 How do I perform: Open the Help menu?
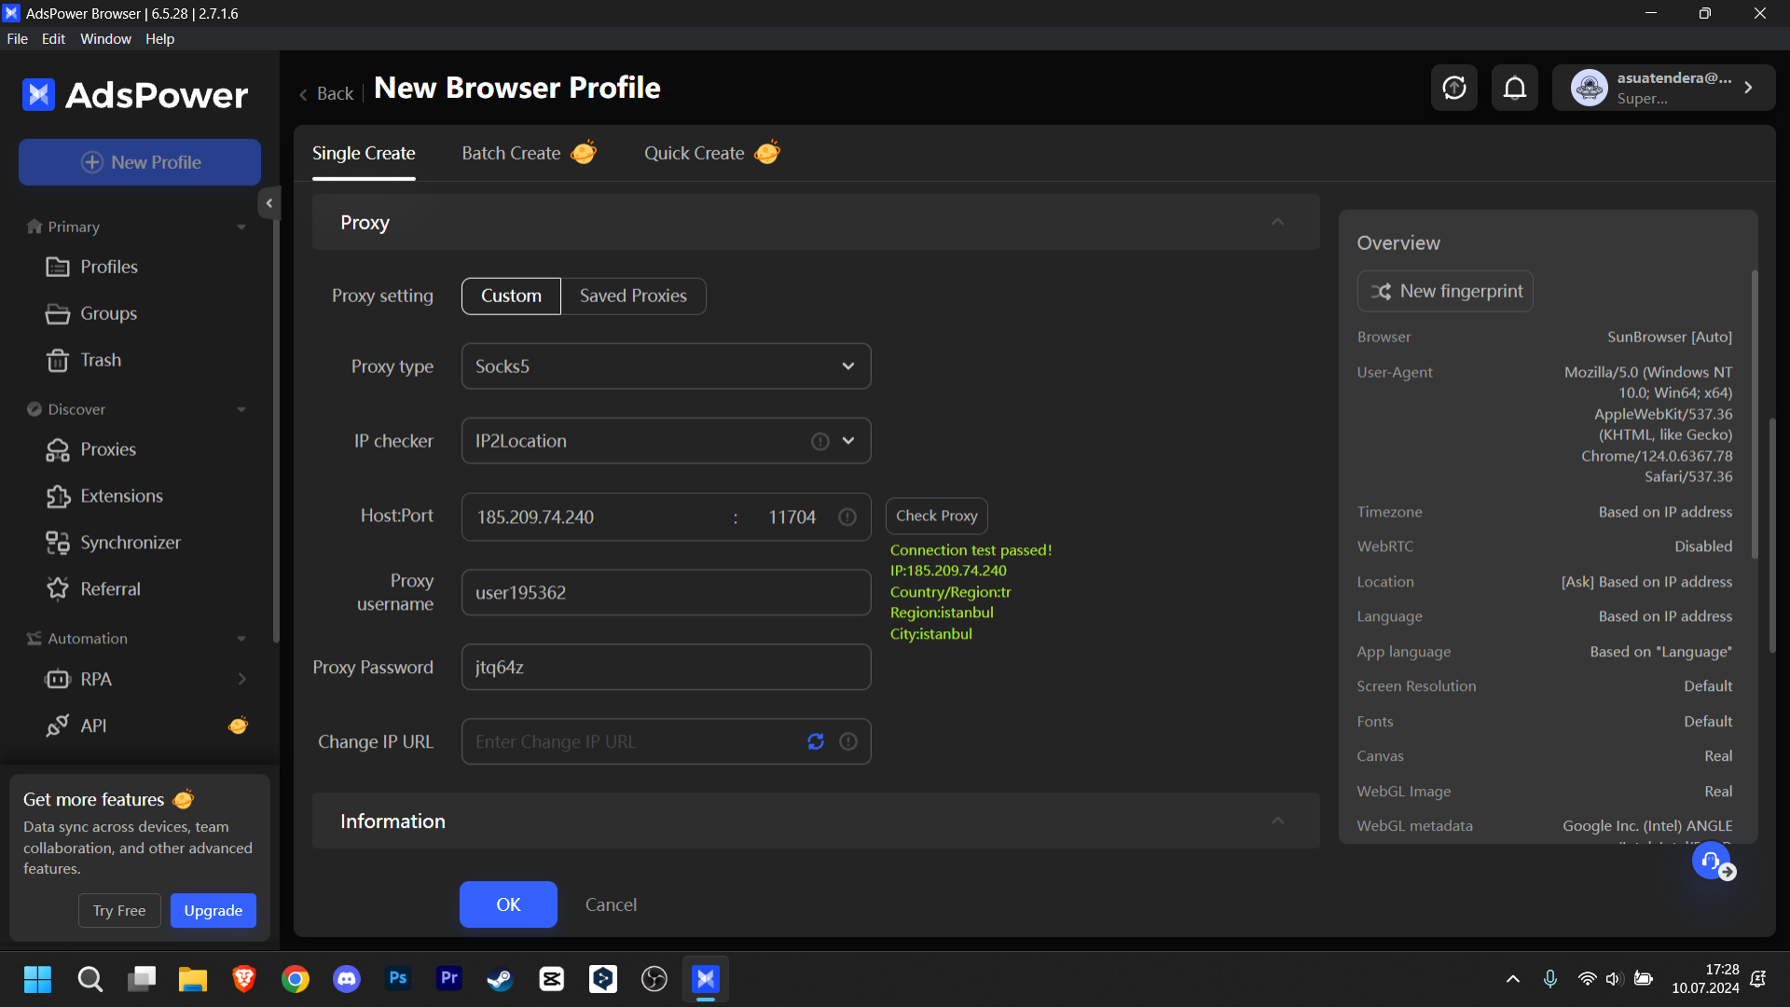159,39
